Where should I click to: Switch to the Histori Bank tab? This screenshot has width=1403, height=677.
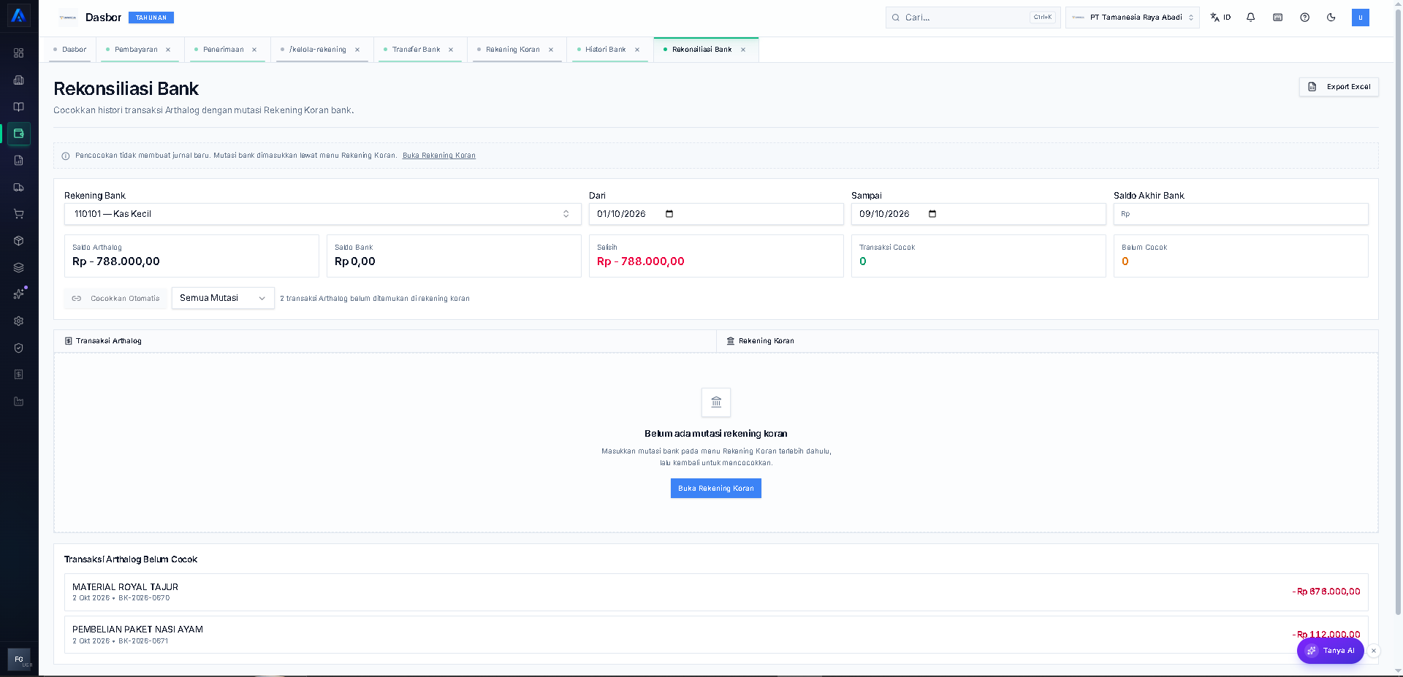point(605,50)
